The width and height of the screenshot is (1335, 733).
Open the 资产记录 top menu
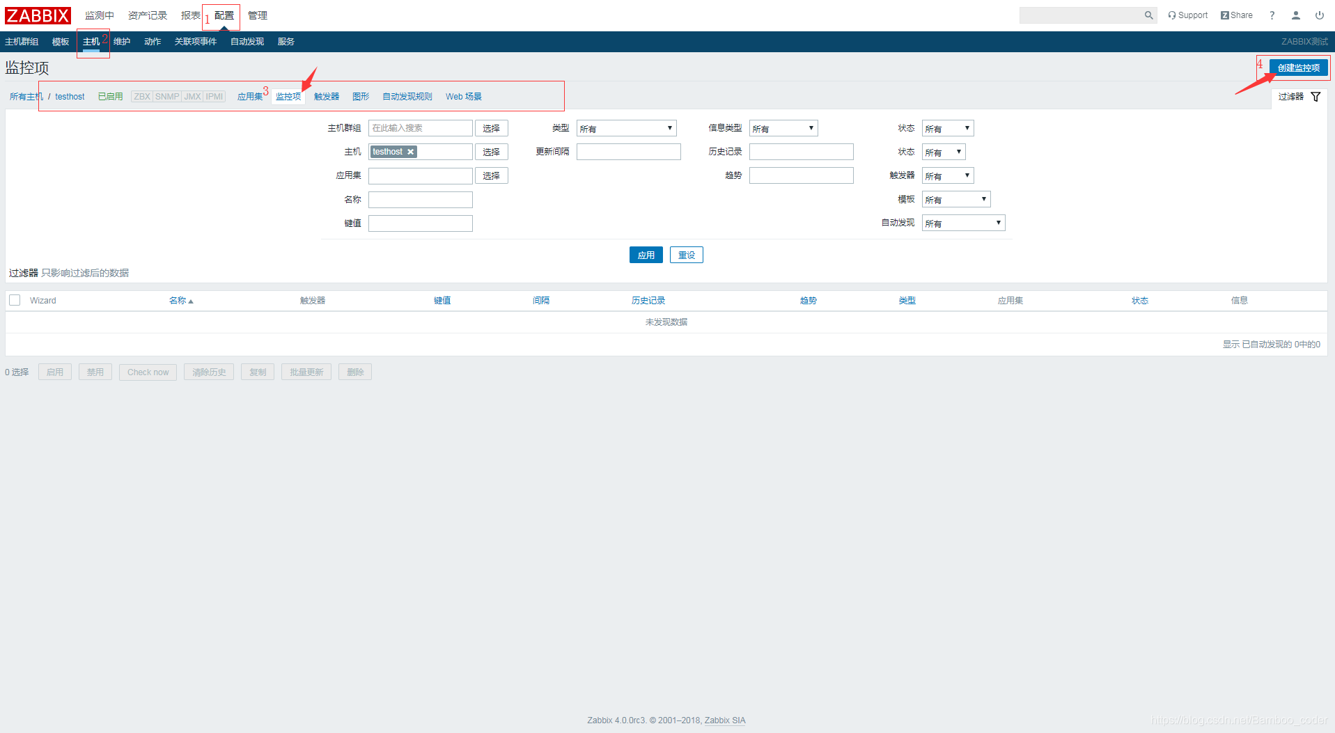click(x=148, y=15)
